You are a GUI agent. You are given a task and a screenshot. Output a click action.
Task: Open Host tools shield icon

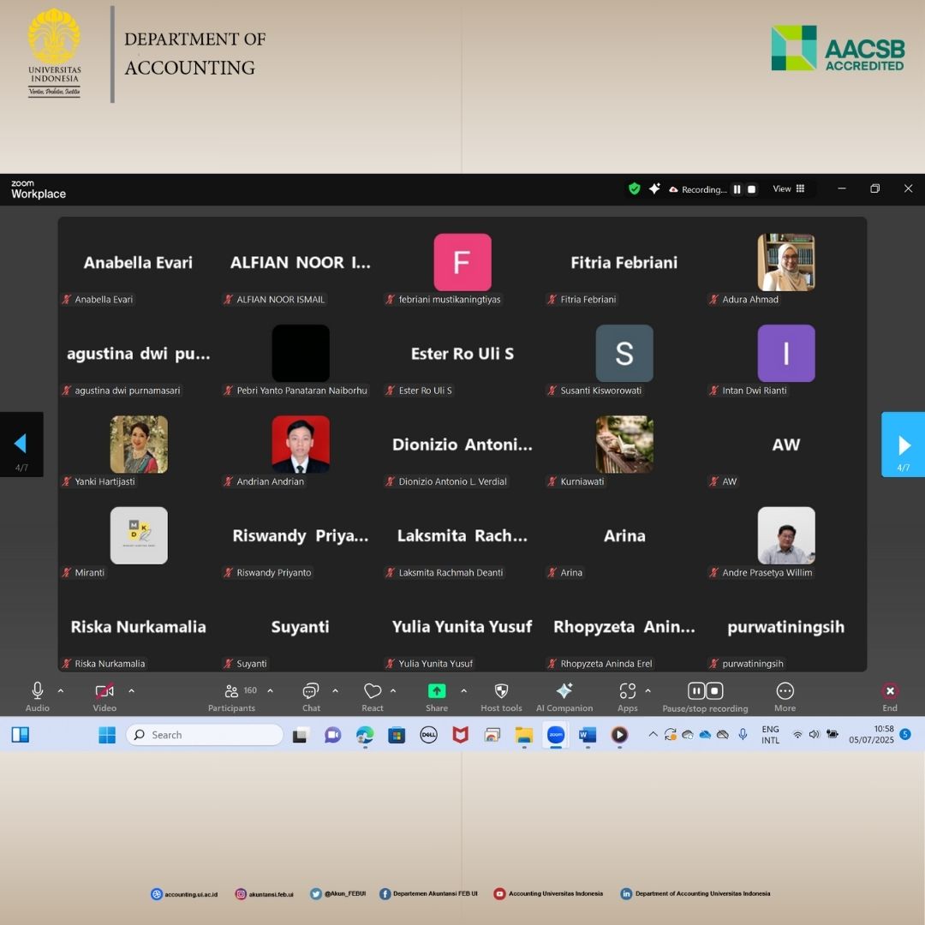pos(502,691)
